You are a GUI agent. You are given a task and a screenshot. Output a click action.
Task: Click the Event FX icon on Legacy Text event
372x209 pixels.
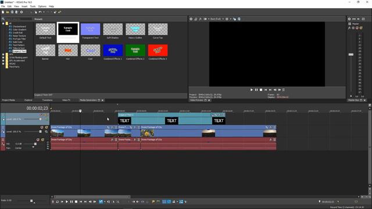(x=220, y=115)
